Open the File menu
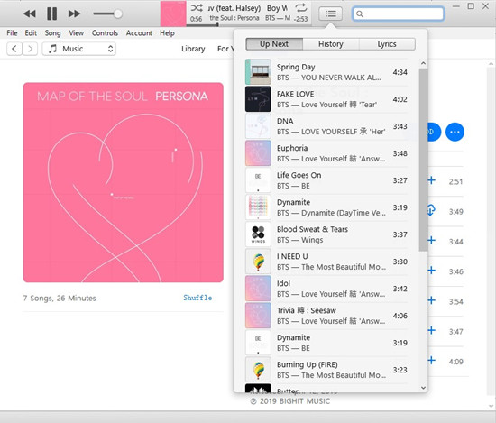Screen dimensions: 496x423 point(12,32)
